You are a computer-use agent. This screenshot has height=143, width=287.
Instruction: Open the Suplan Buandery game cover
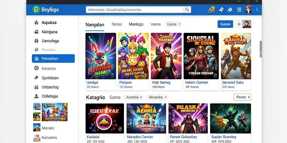tap(230, 118)
